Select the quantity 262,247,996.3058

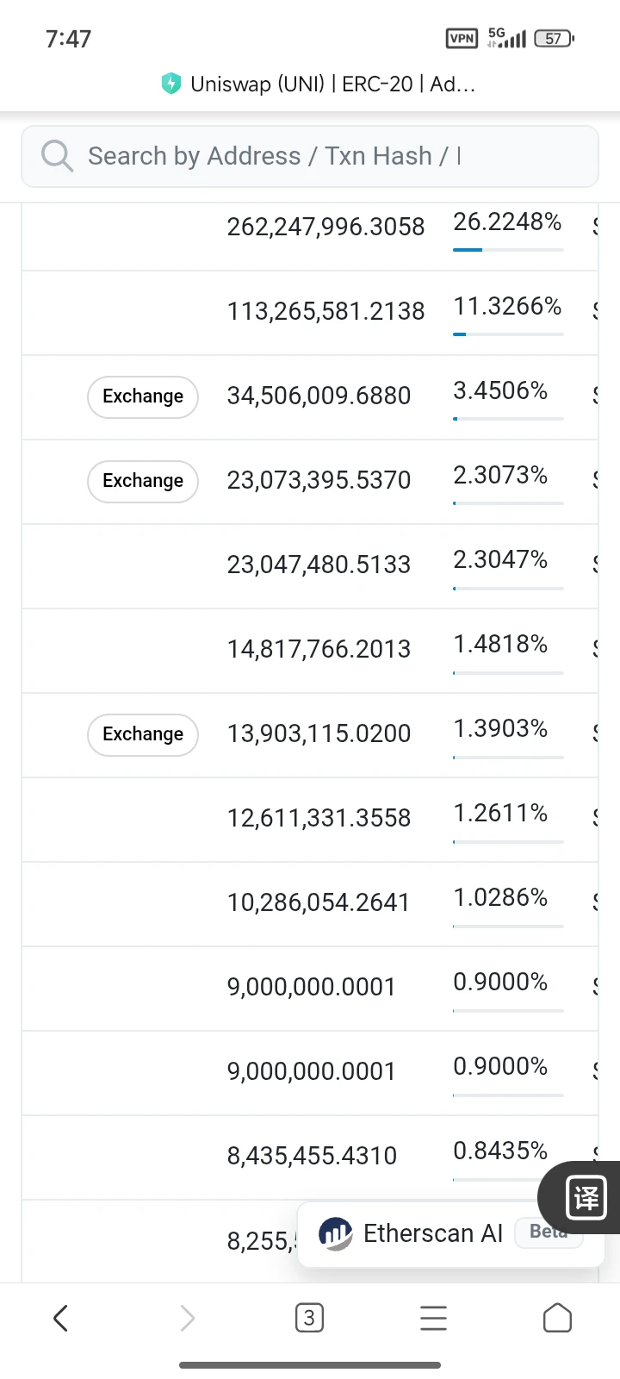[325, 227]
